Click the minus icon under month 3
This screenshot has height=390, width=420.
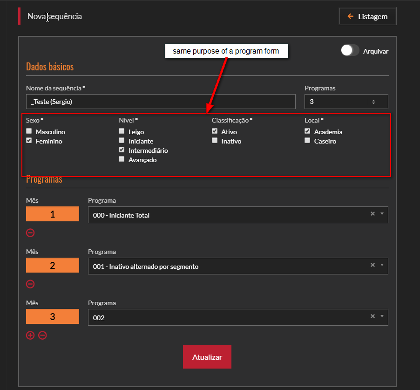(x=42, y=335)
